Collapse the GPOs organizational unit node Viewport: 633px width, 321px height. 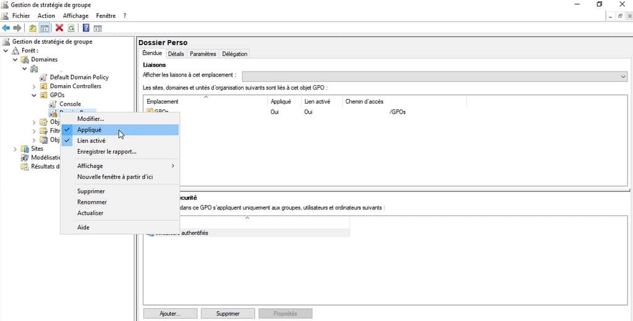[35, 96]
